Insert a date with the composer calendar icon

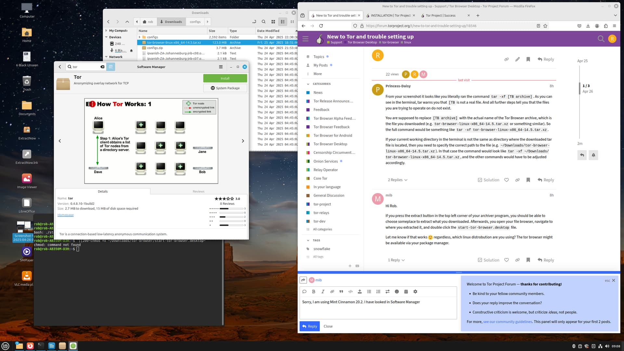click(x=406, y=292)
